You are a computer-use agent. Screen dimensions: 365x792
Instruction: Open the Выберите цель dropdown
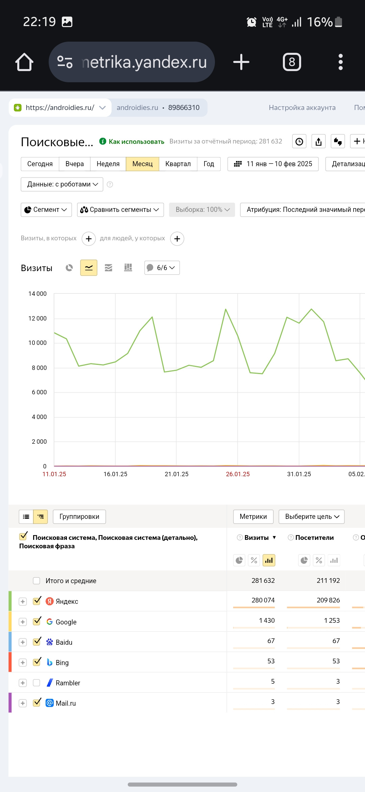tap(312, 516)
